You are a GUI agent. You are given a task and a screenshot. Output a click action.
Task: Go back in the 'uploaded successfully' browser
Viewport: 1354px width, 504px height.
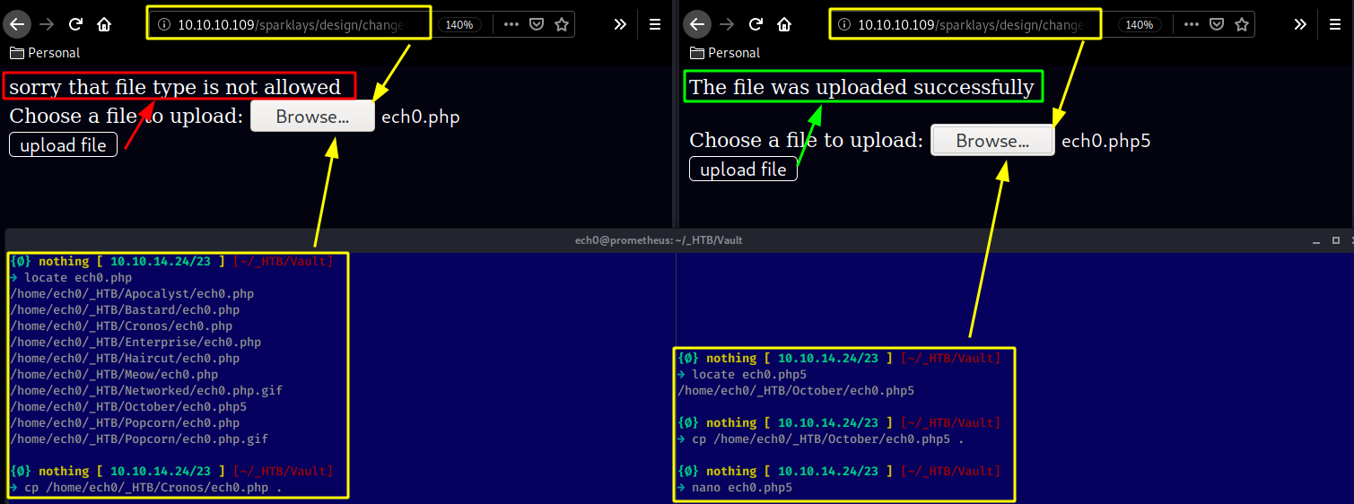[697, 25]
